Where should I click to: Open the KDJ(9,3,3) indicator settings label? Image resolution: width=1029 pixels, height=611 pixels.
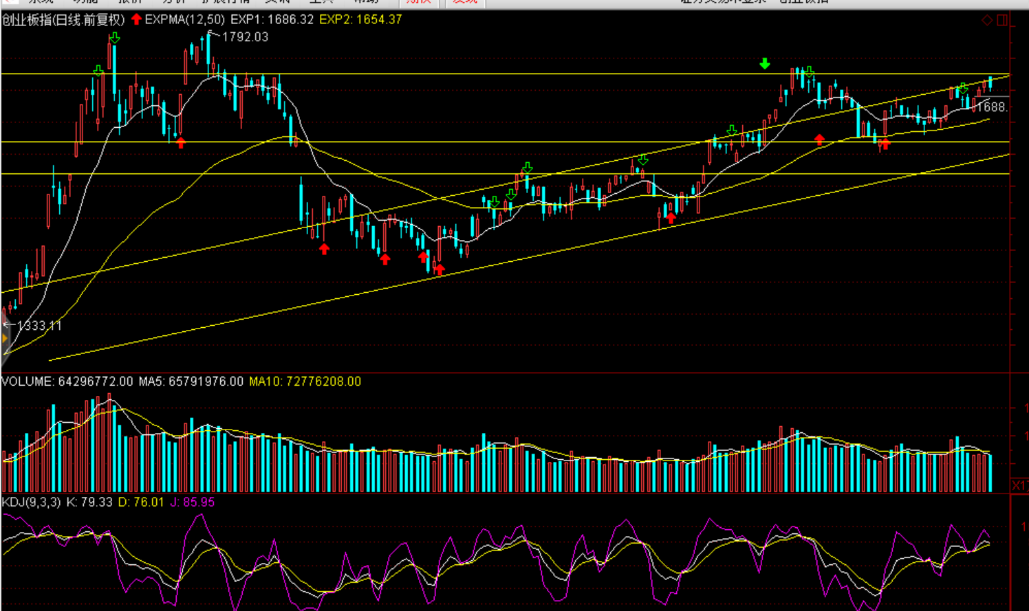point(32,502)
